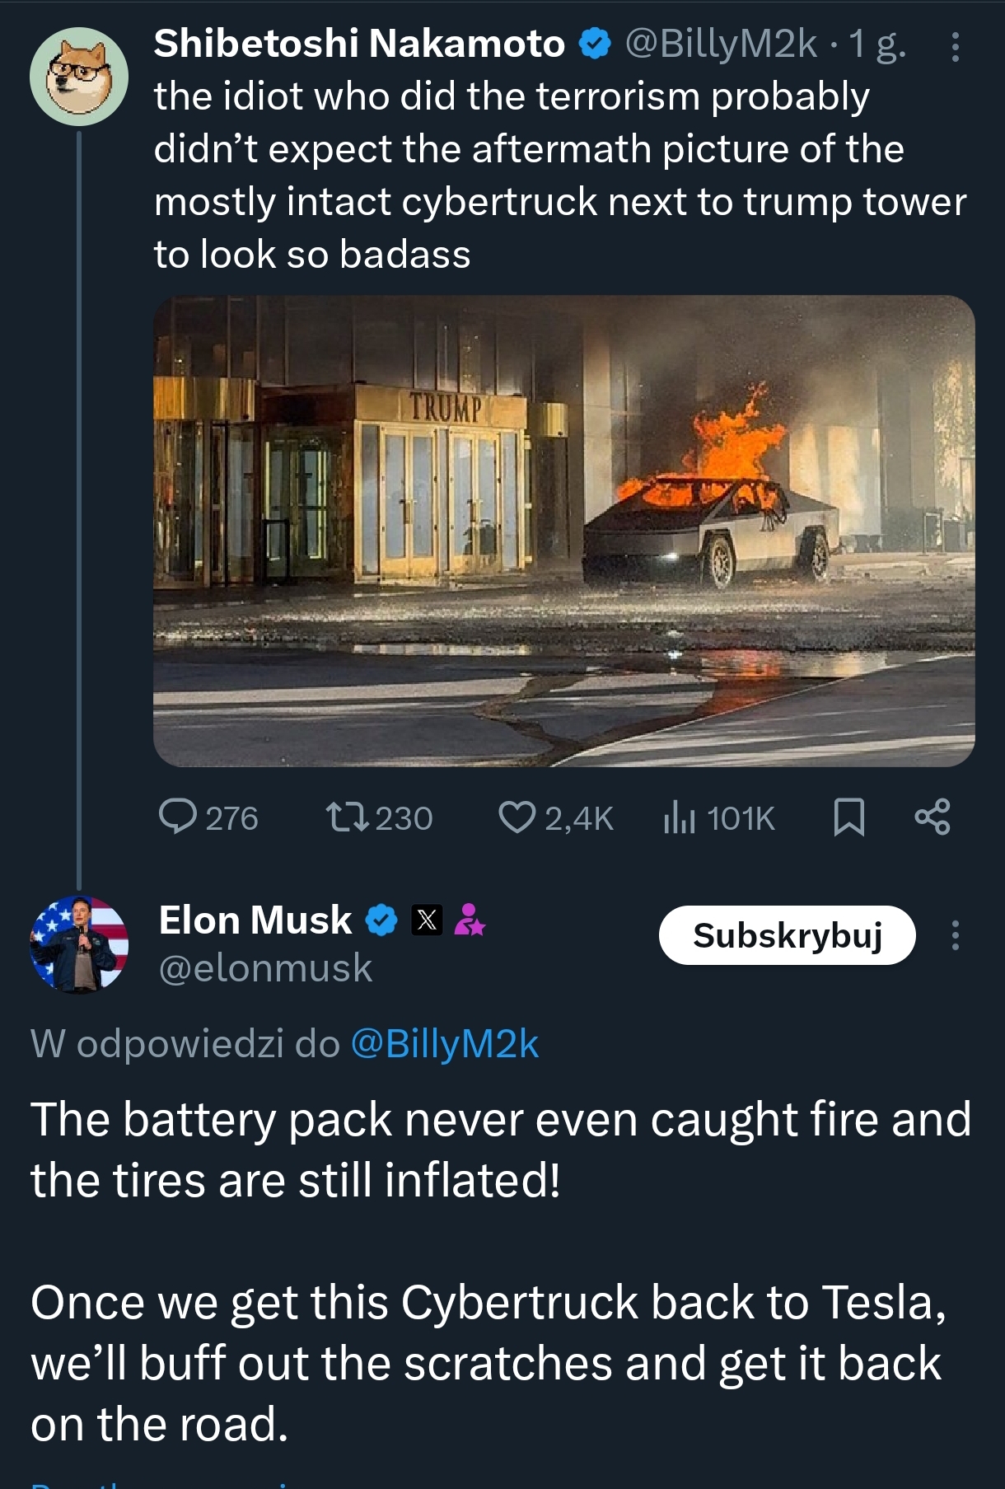The height and width of the screenshot is (1489, 1005).
Task: Open Shibetoshi Nakamoto's doge avatar
Action: click(x=79, y=76)
